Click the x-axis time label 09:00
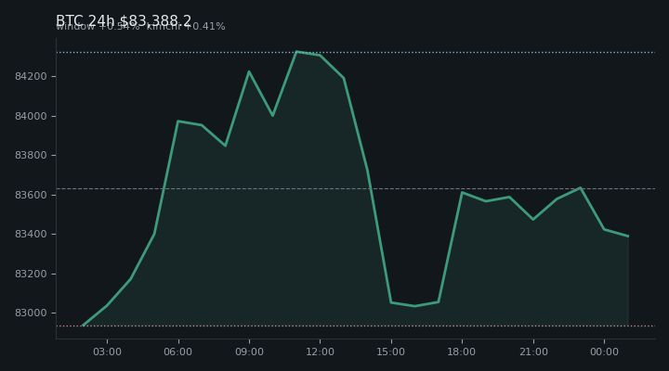Viewport: 669px width, 371px height. (x=249, y=352)
